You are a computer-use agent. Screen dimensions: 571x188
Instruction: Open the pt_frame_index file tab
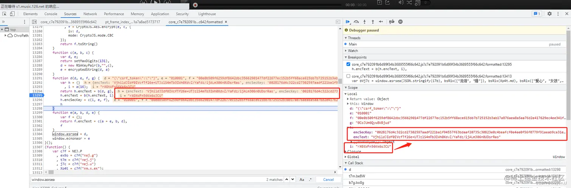(132, 22)
